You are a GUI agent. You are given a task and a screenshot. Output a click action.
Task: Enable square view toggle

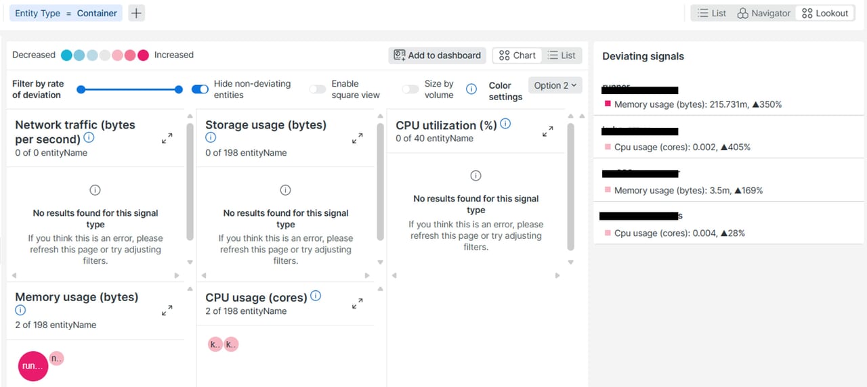317,89
